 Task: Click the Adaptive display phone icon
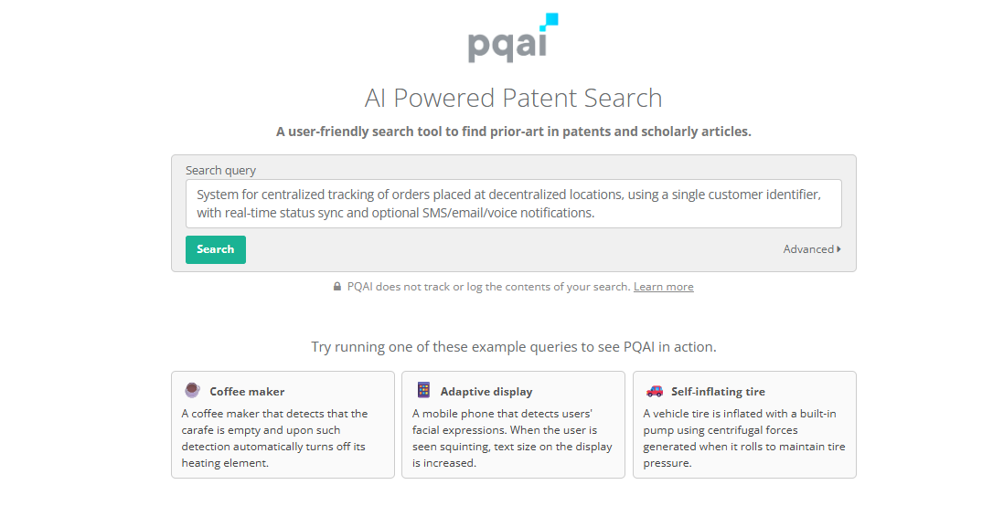(423, 390)
